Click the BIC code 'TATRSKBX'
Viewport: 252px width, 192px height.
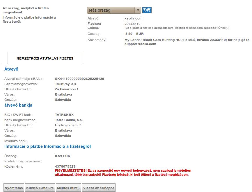click(64, 115)
